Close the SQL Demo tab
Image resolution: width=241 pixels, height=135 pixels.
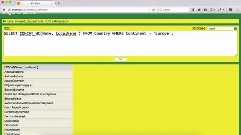click(x=52, y=3)
